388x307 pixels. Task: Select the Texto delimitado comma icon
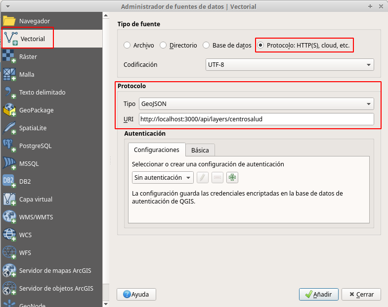tap(9, 92)
